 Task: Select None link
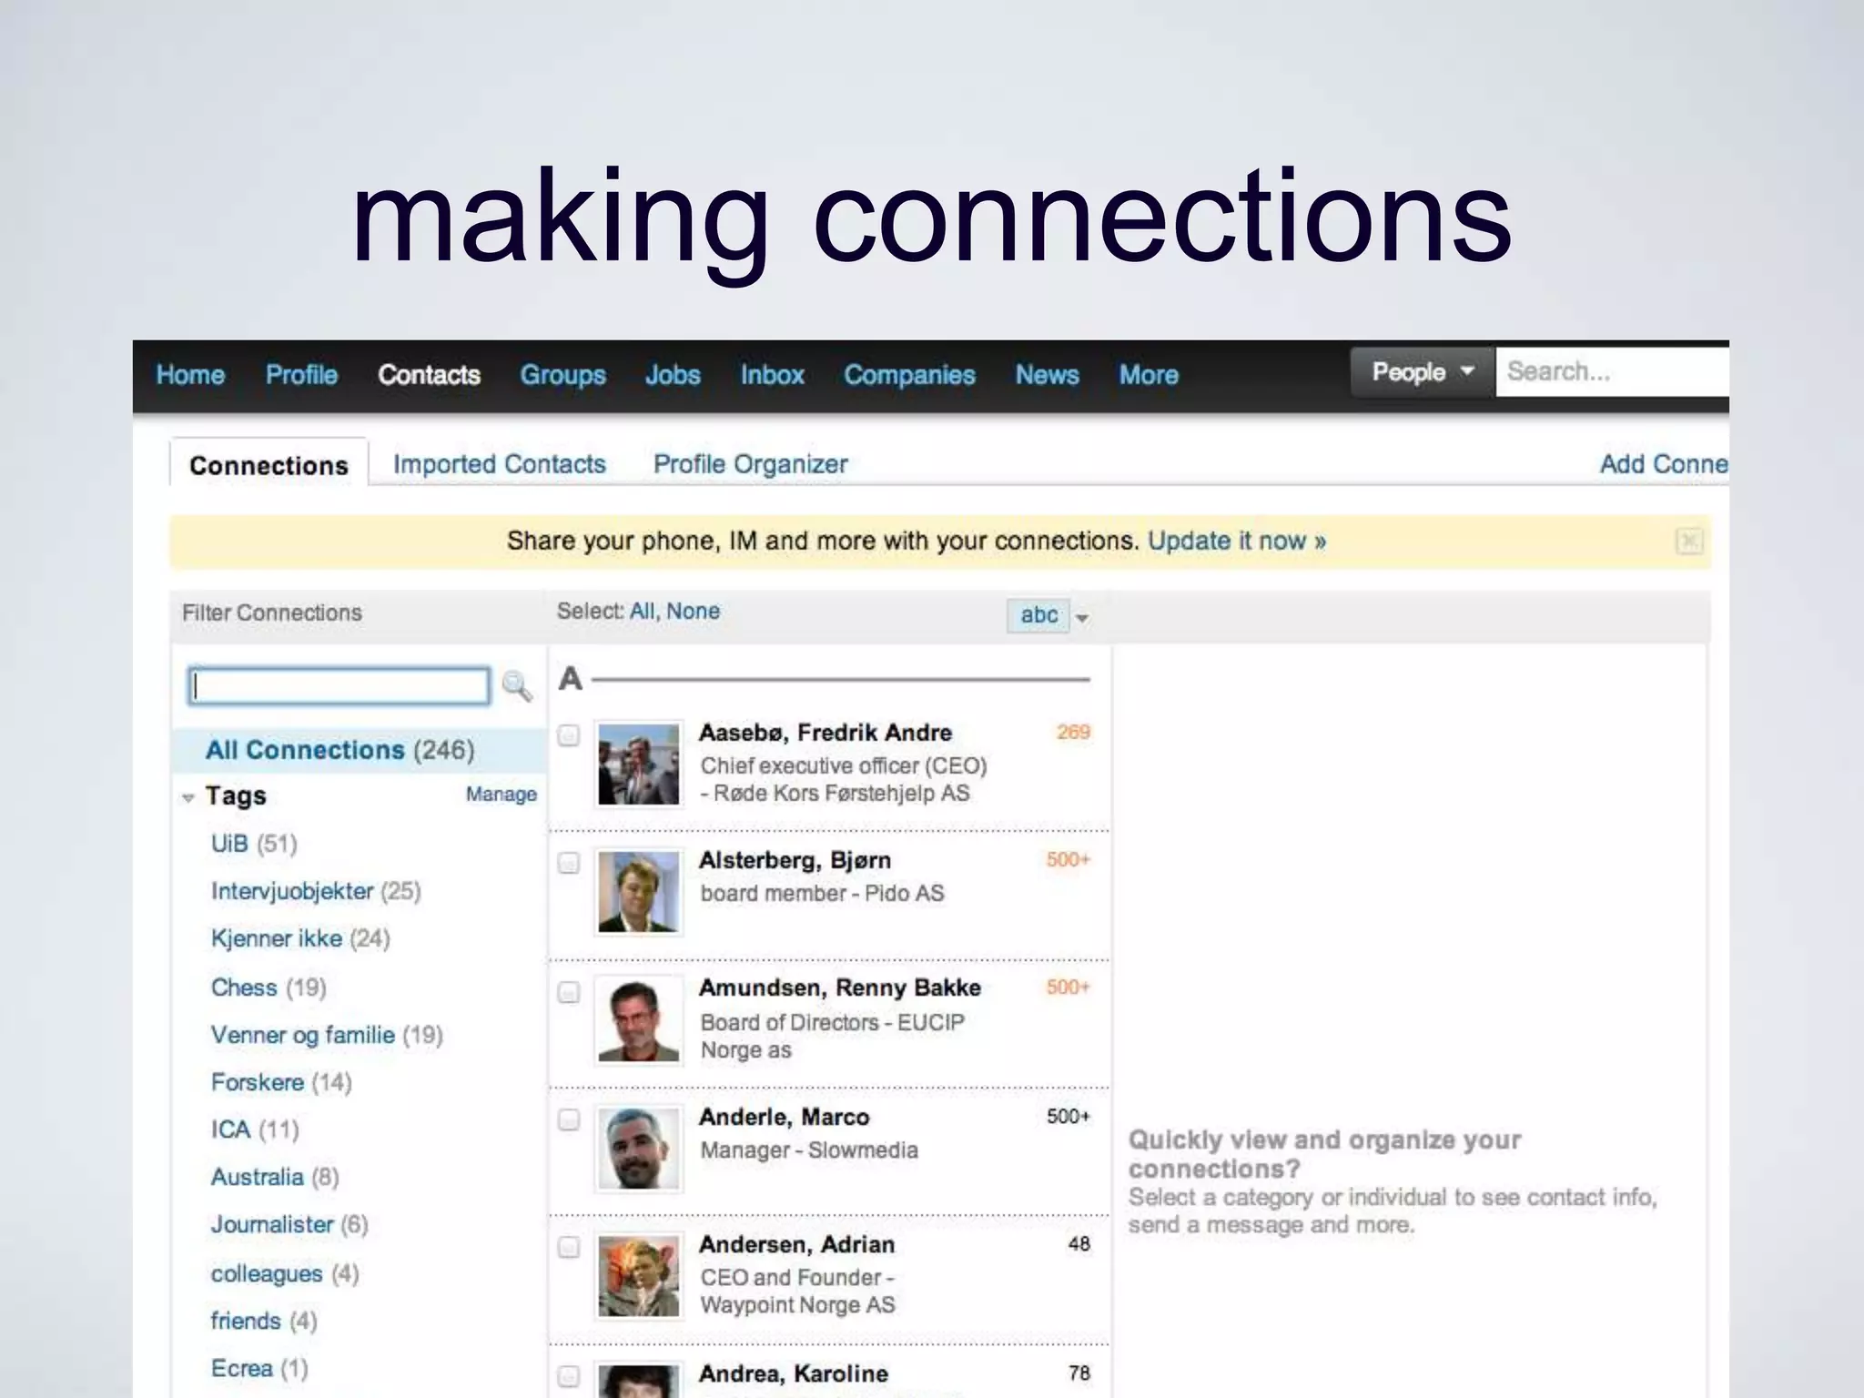(x=693, y=611)
